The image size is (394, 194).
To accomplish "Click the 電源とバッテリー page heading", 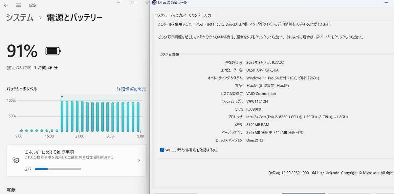I will (x=74, y=17).
